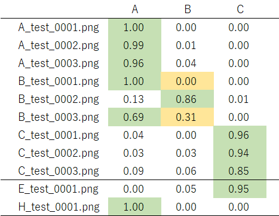Click the yellow 0.31 cell
279x216 pixels.
coord(187,117)
